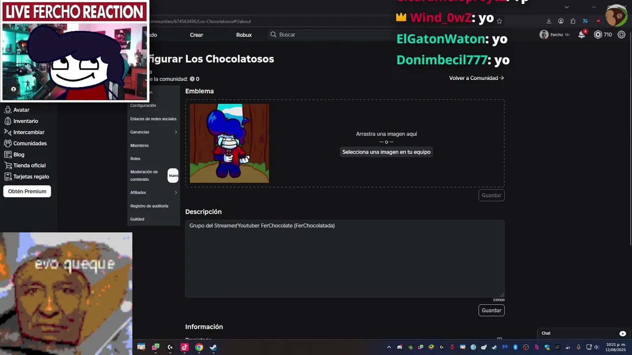
Task: Click the Malwarebytes tray icon
Action: [505, 347]
